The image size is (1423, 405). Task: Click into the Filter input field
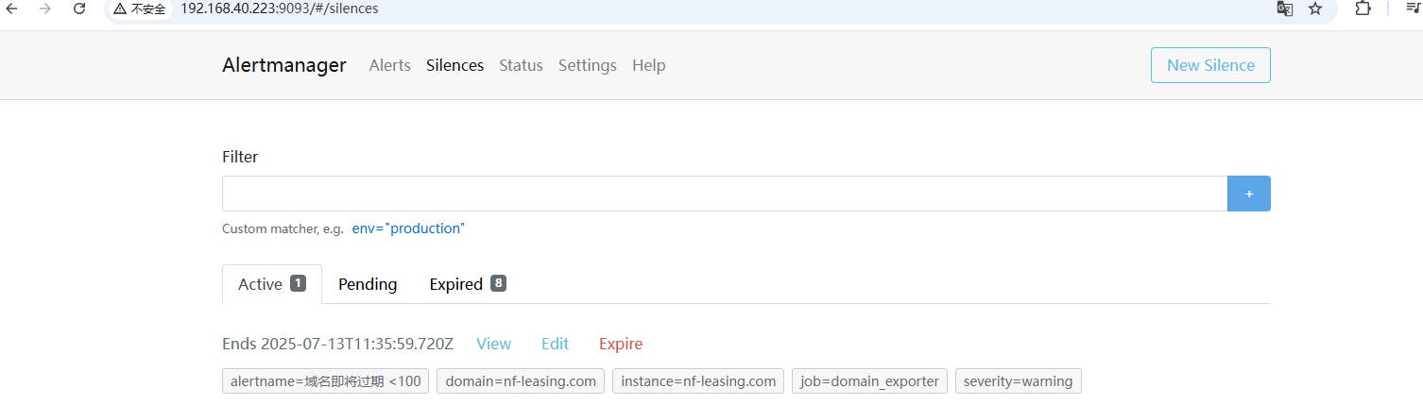point(724,194)
